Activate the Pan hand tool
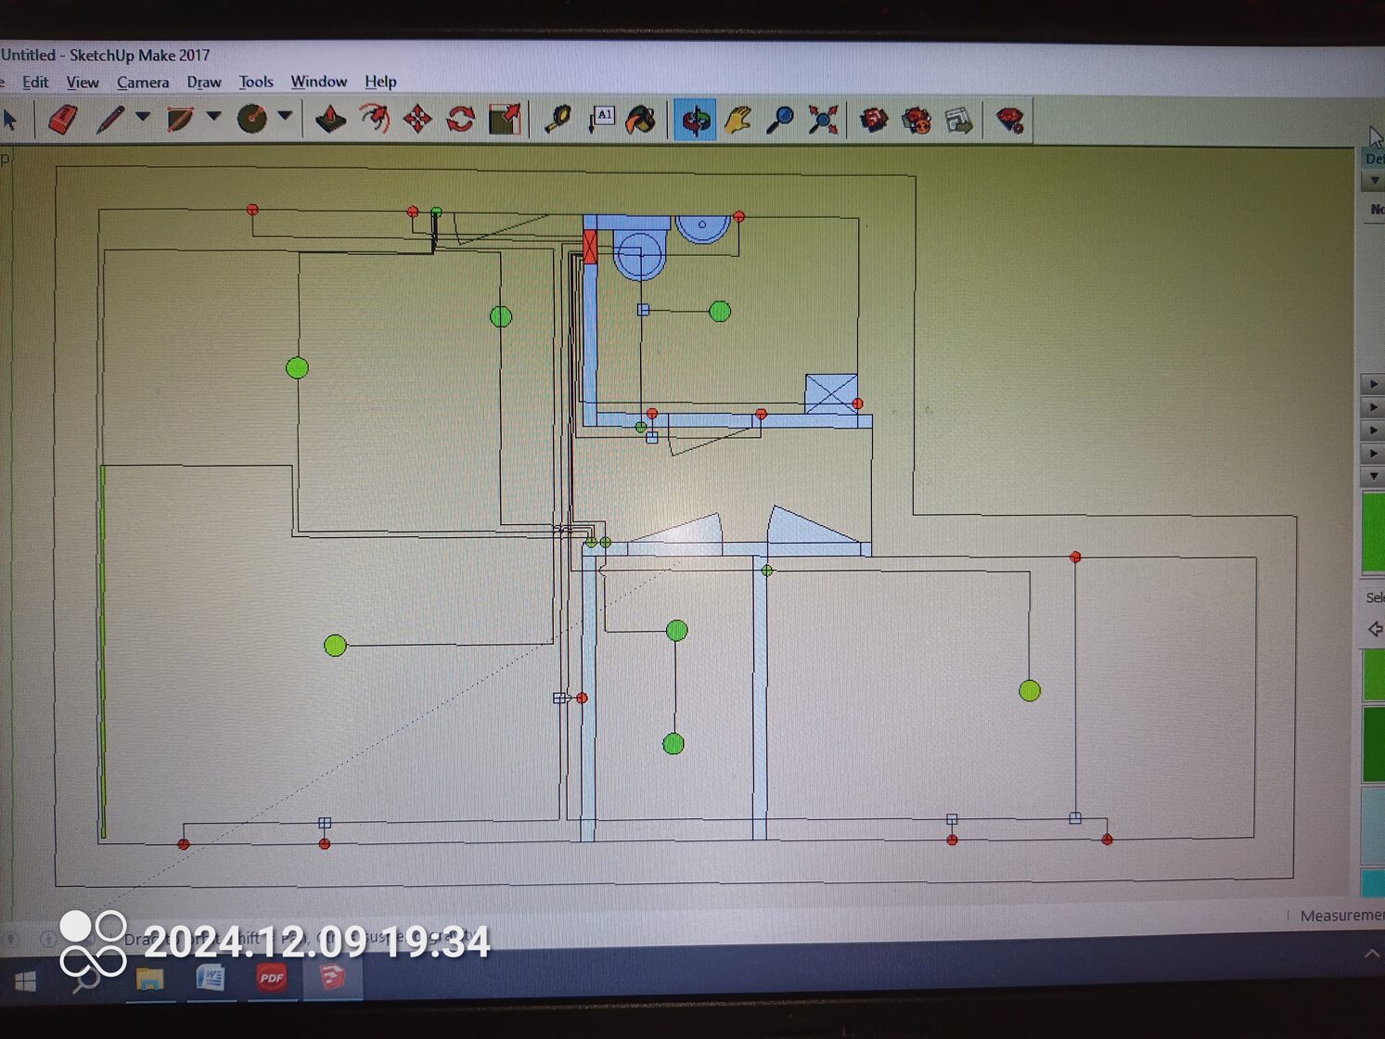Screen dimensions: 1385x1039 [x=737, y=121]
